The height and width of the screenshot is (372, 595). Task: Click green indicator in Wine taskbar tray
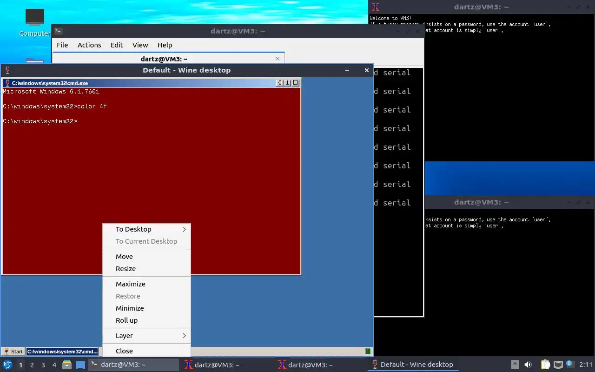[368, 352]
